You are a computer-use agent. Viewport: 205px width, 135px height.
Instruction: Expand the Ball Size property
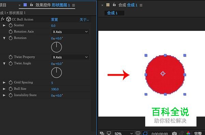pos(4,89)
